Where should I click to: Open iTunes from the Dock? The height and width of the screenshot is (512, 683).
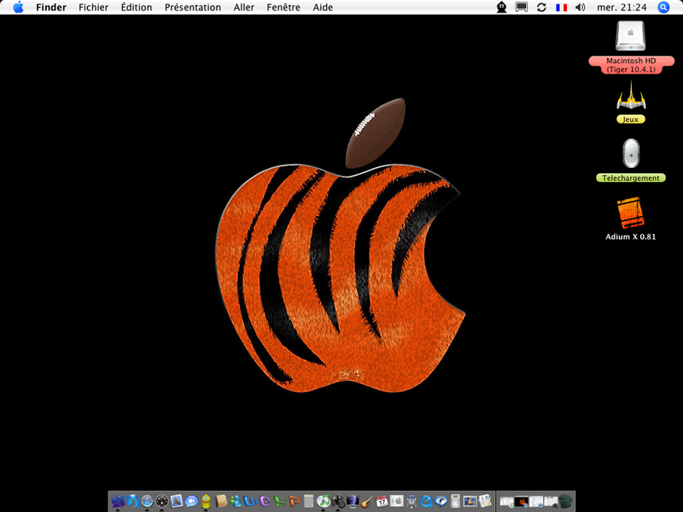pos(324,502)
